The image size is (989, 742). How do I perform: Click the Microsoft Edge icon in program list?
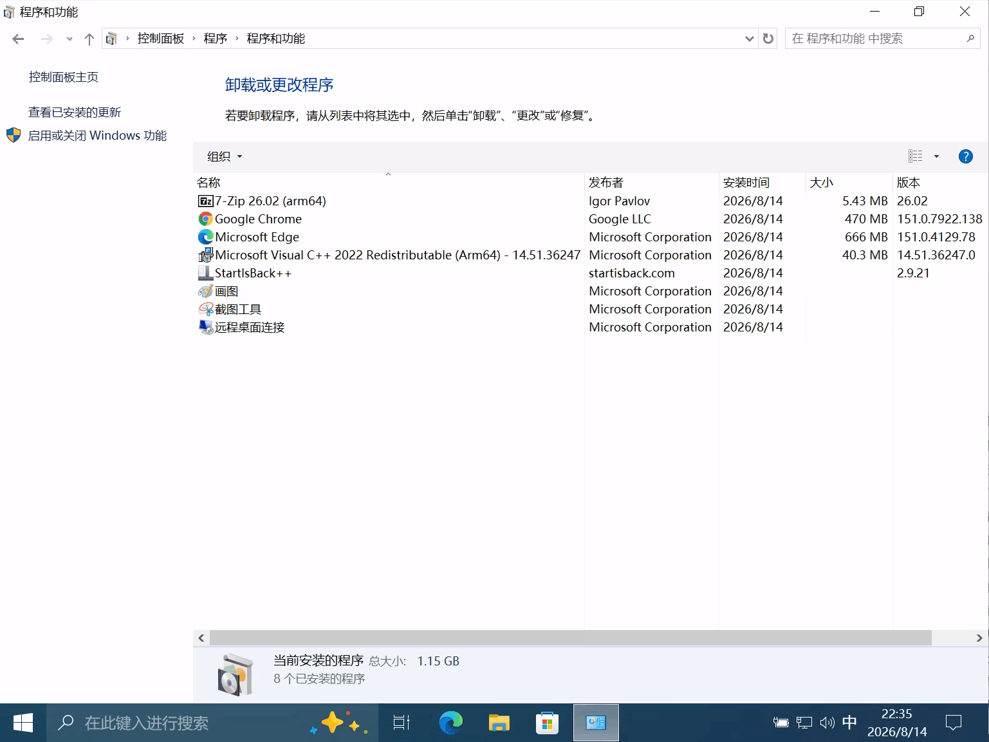(205, 237)
